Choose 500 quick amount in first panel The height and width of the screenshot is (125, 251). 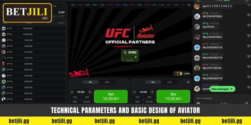click(x=75, y=102)
